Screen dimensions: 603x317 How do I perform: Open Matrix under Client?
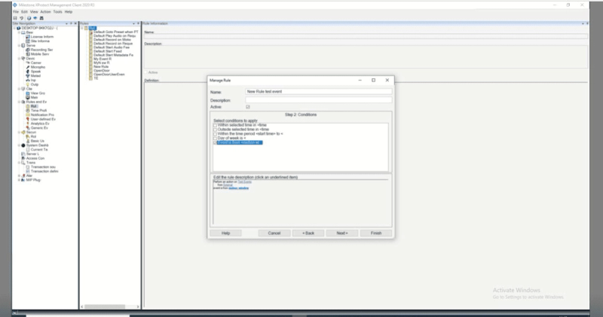click(32, 98)
